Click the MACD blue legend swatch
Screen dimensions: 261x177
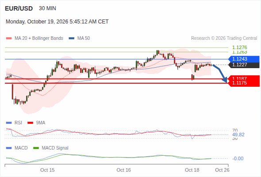9,148
